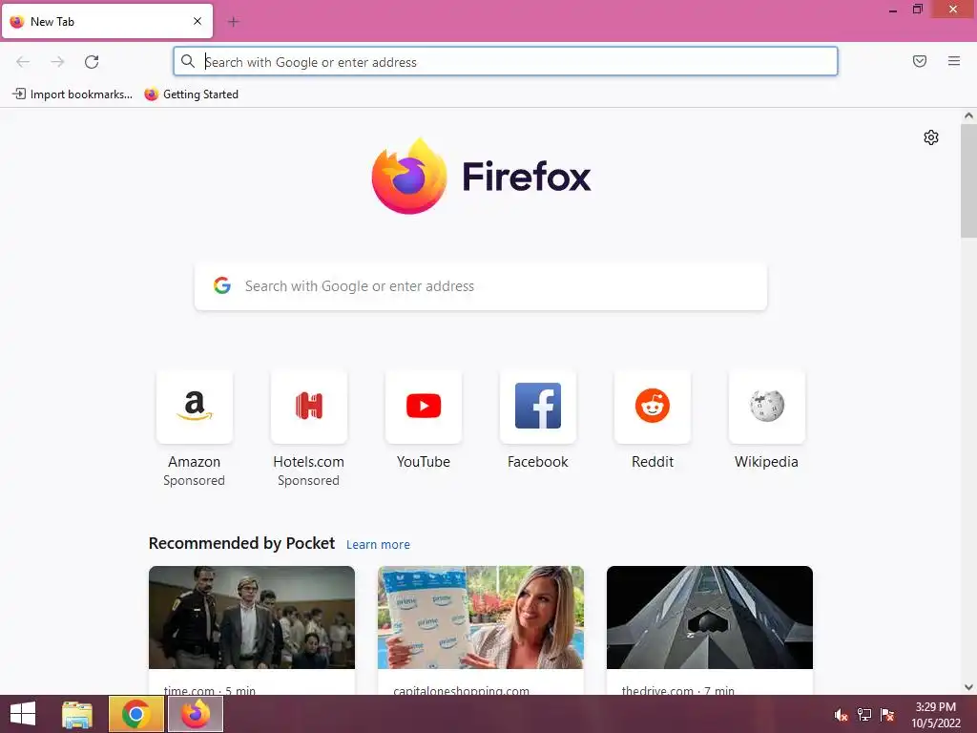The height and width of the screenshot is (733, 977).
Task: Click the page scrollbar down arrow
Action: click(x=968, y=687)
